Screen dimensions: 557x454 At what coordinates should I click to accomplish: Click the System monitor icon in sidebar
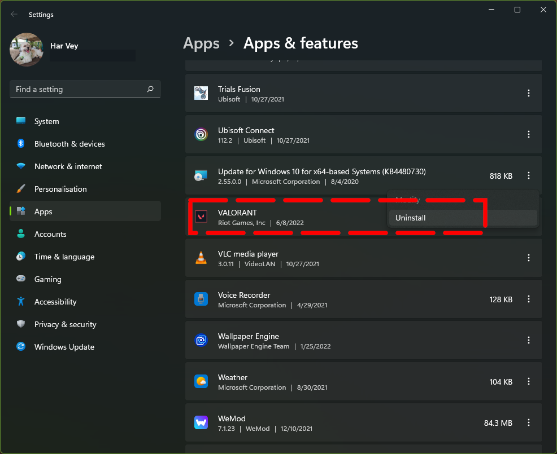point(21,121)
